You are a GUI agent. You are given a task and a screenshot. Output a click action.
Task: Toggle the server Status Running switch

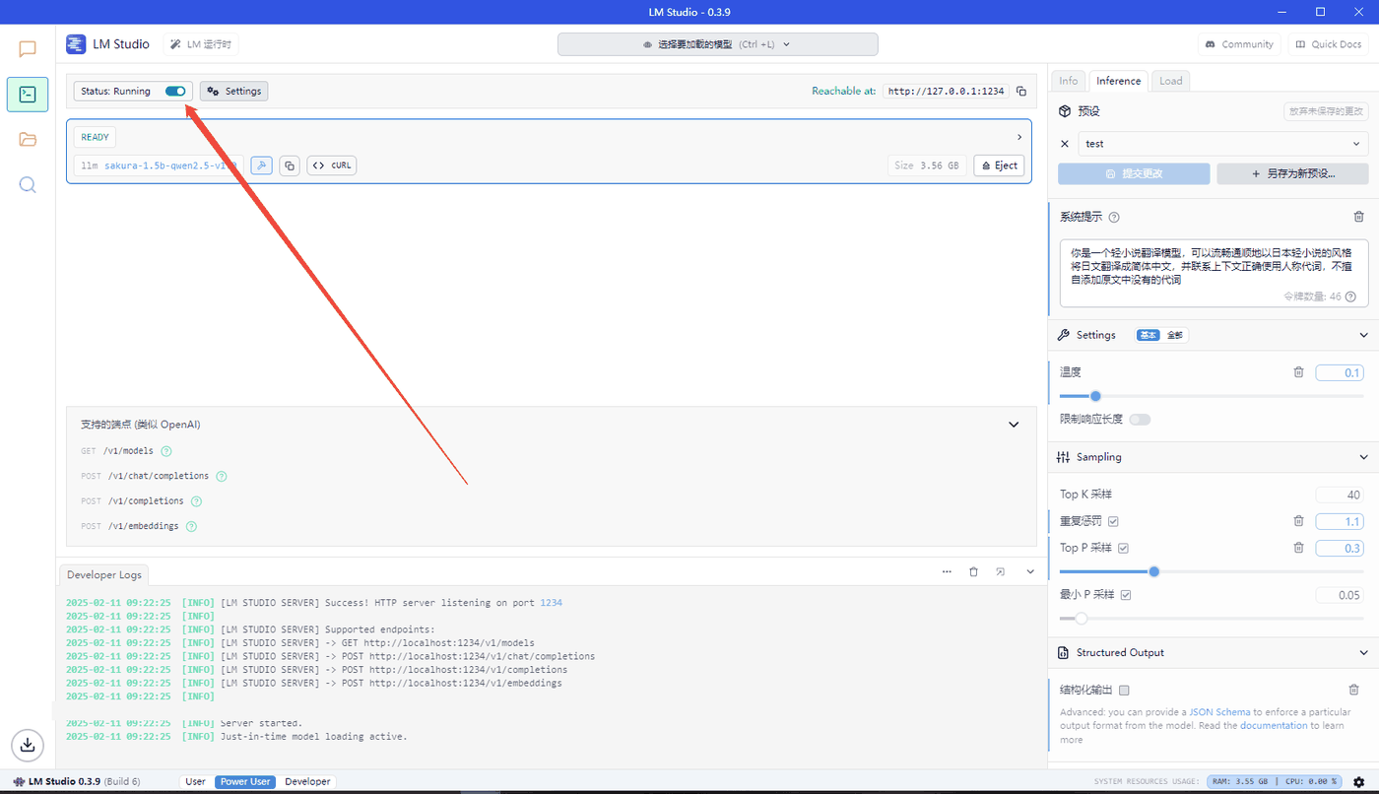175,92
